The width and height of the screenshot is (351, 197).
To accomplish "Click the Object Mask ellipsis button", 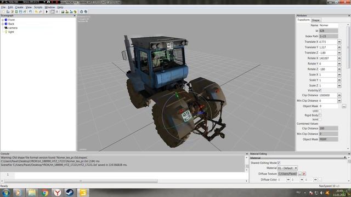I will [x=344, y=106].
